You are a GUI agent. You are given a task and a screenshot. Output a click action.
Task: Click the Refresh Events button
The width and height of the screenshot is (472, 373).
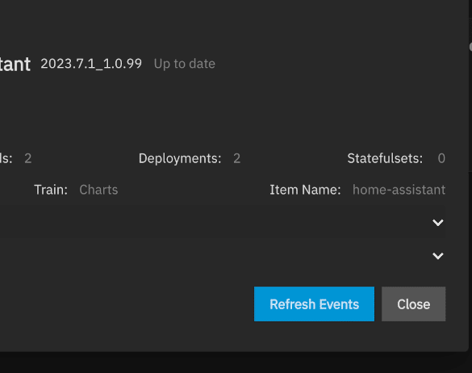pos(314,304)
